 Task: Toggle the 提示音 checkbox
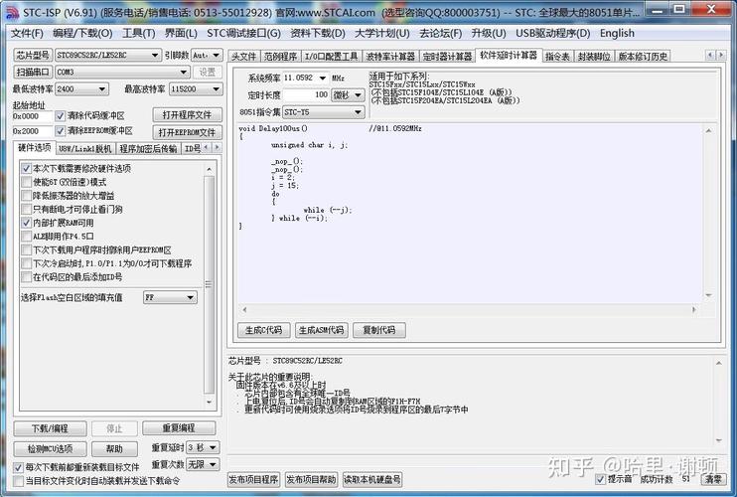(x=600, y=479)
